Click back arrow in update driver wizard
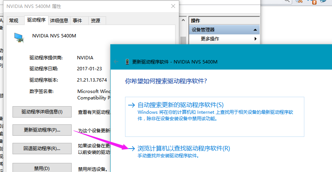 pos(116,62)
